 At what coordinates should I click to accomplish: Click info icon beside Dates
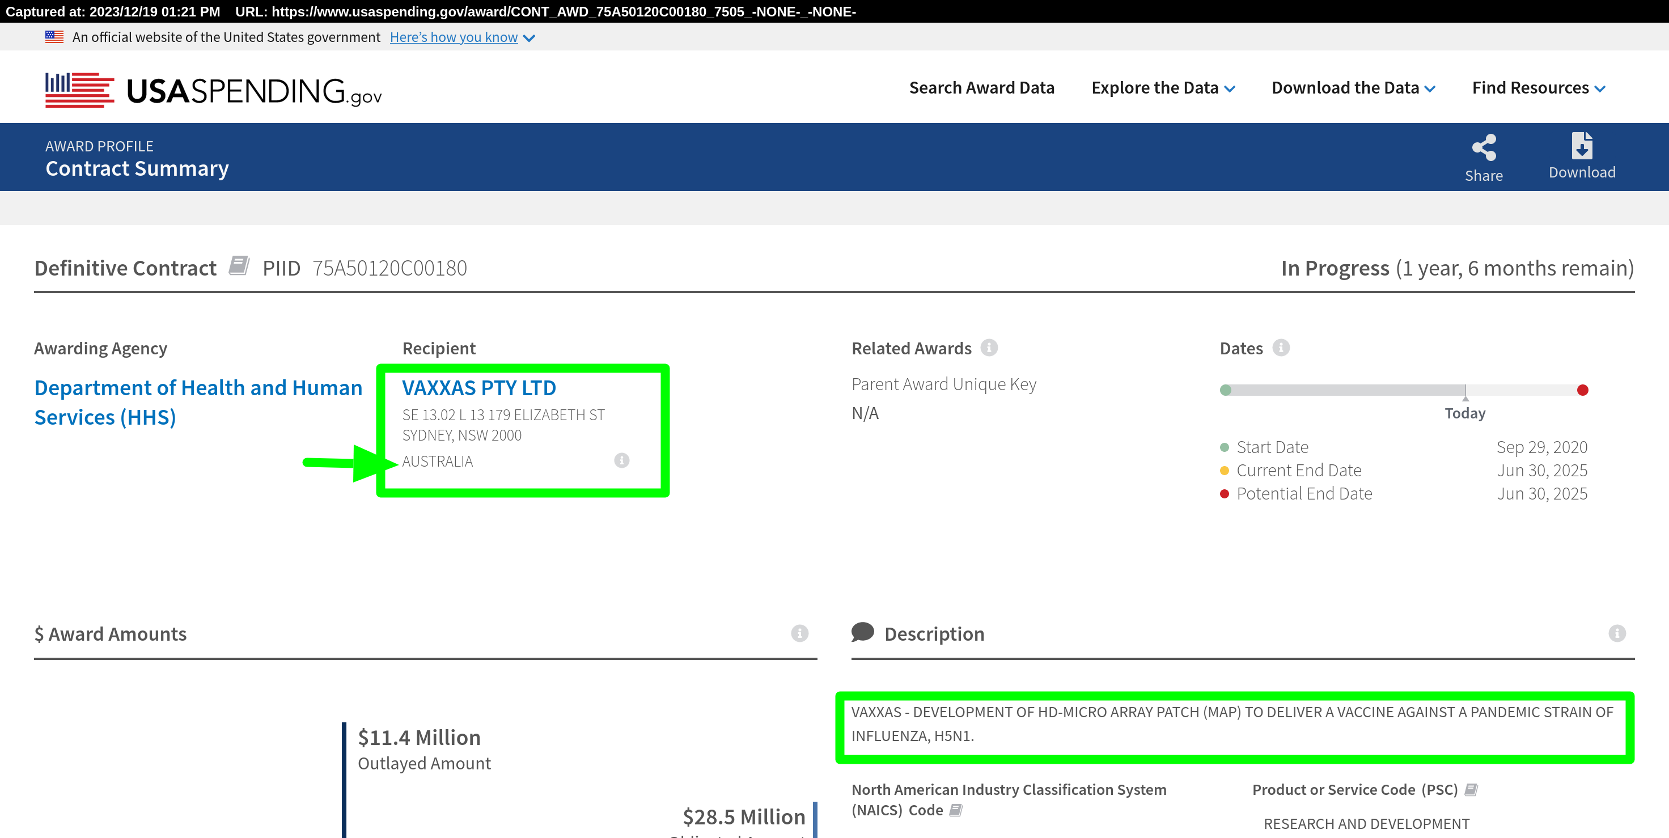coord(1281,348)
